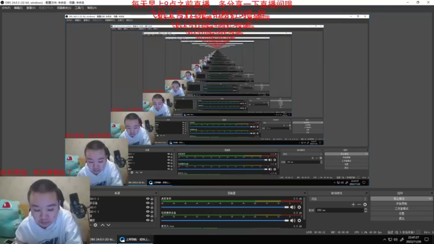Click the 麦克风/Aux mixer channel label
The image size is (434, 244).
pyautogui.click(x=168, y=226)
